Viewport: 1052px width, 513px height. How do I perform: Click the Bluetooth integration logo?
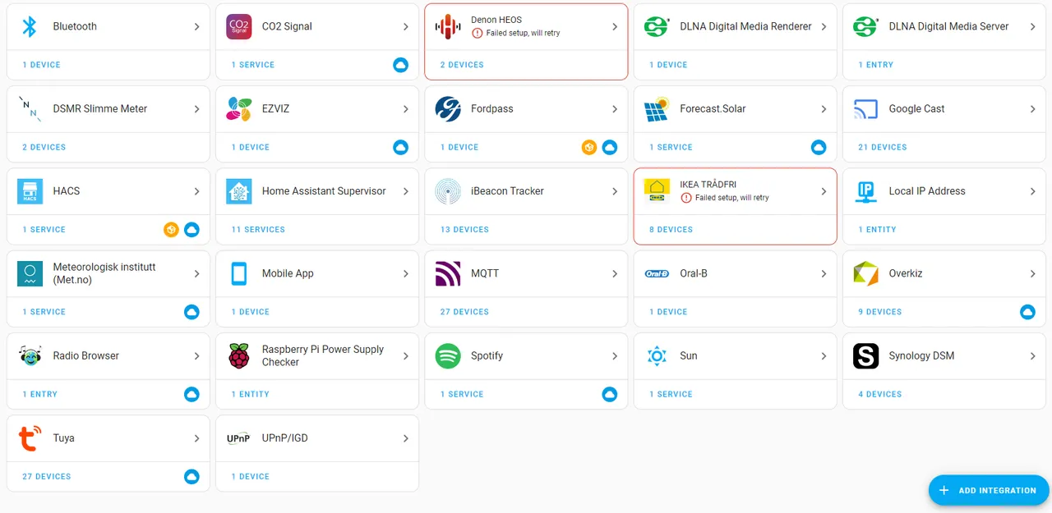point(30,26)
